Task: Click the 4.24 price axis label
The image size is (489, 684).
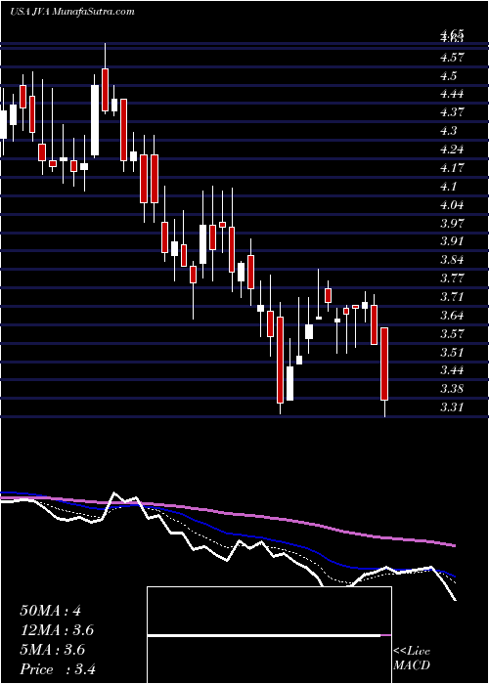Action: pyautogui.click(x=452, y=150)
